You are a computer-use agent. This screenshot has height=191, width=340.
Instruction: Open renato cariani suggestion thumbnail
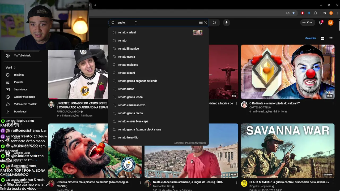point(198,32)
